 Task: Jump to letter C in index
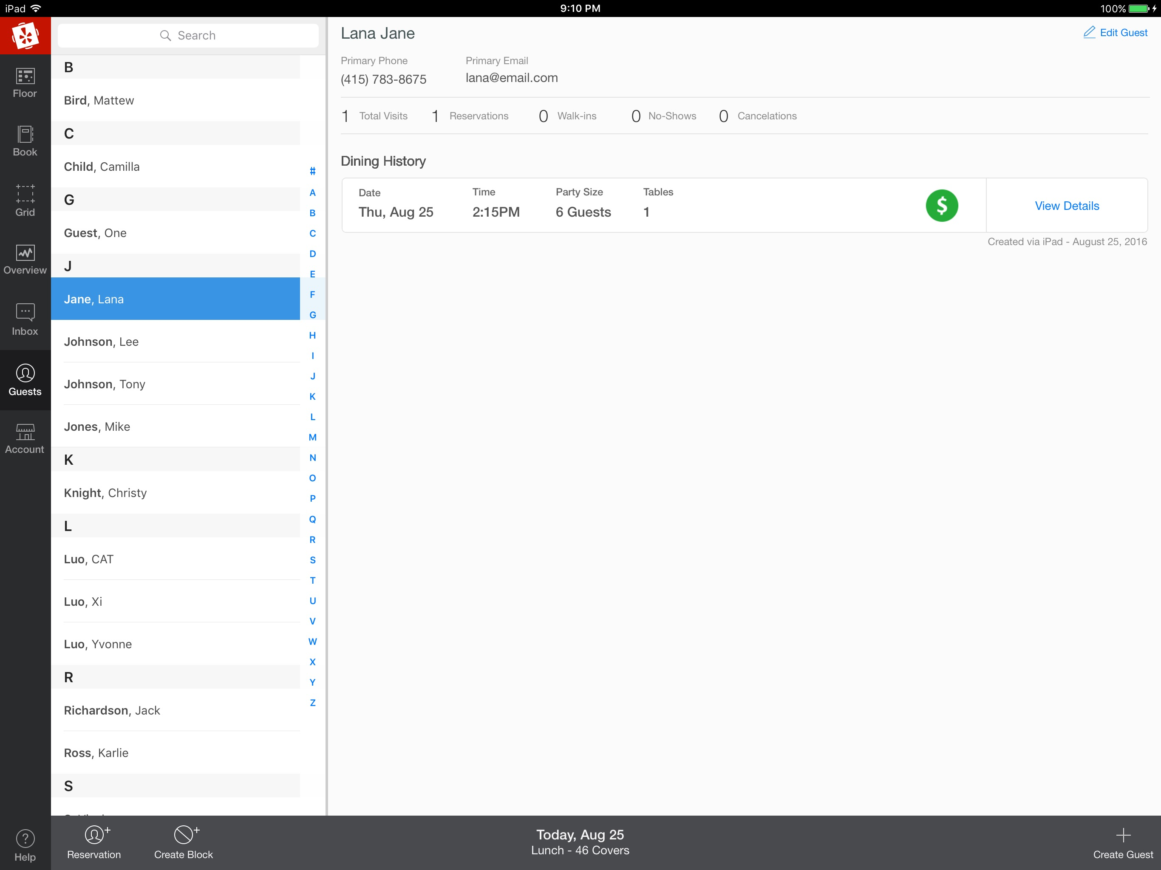[312, 234]
